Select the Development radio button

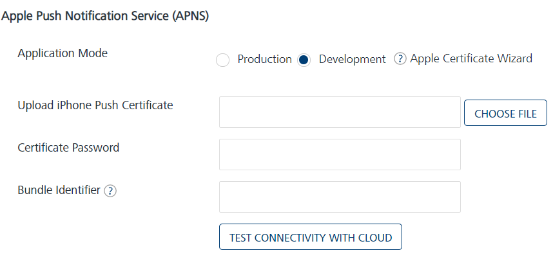pyautogui.click(x=304, y=60)
